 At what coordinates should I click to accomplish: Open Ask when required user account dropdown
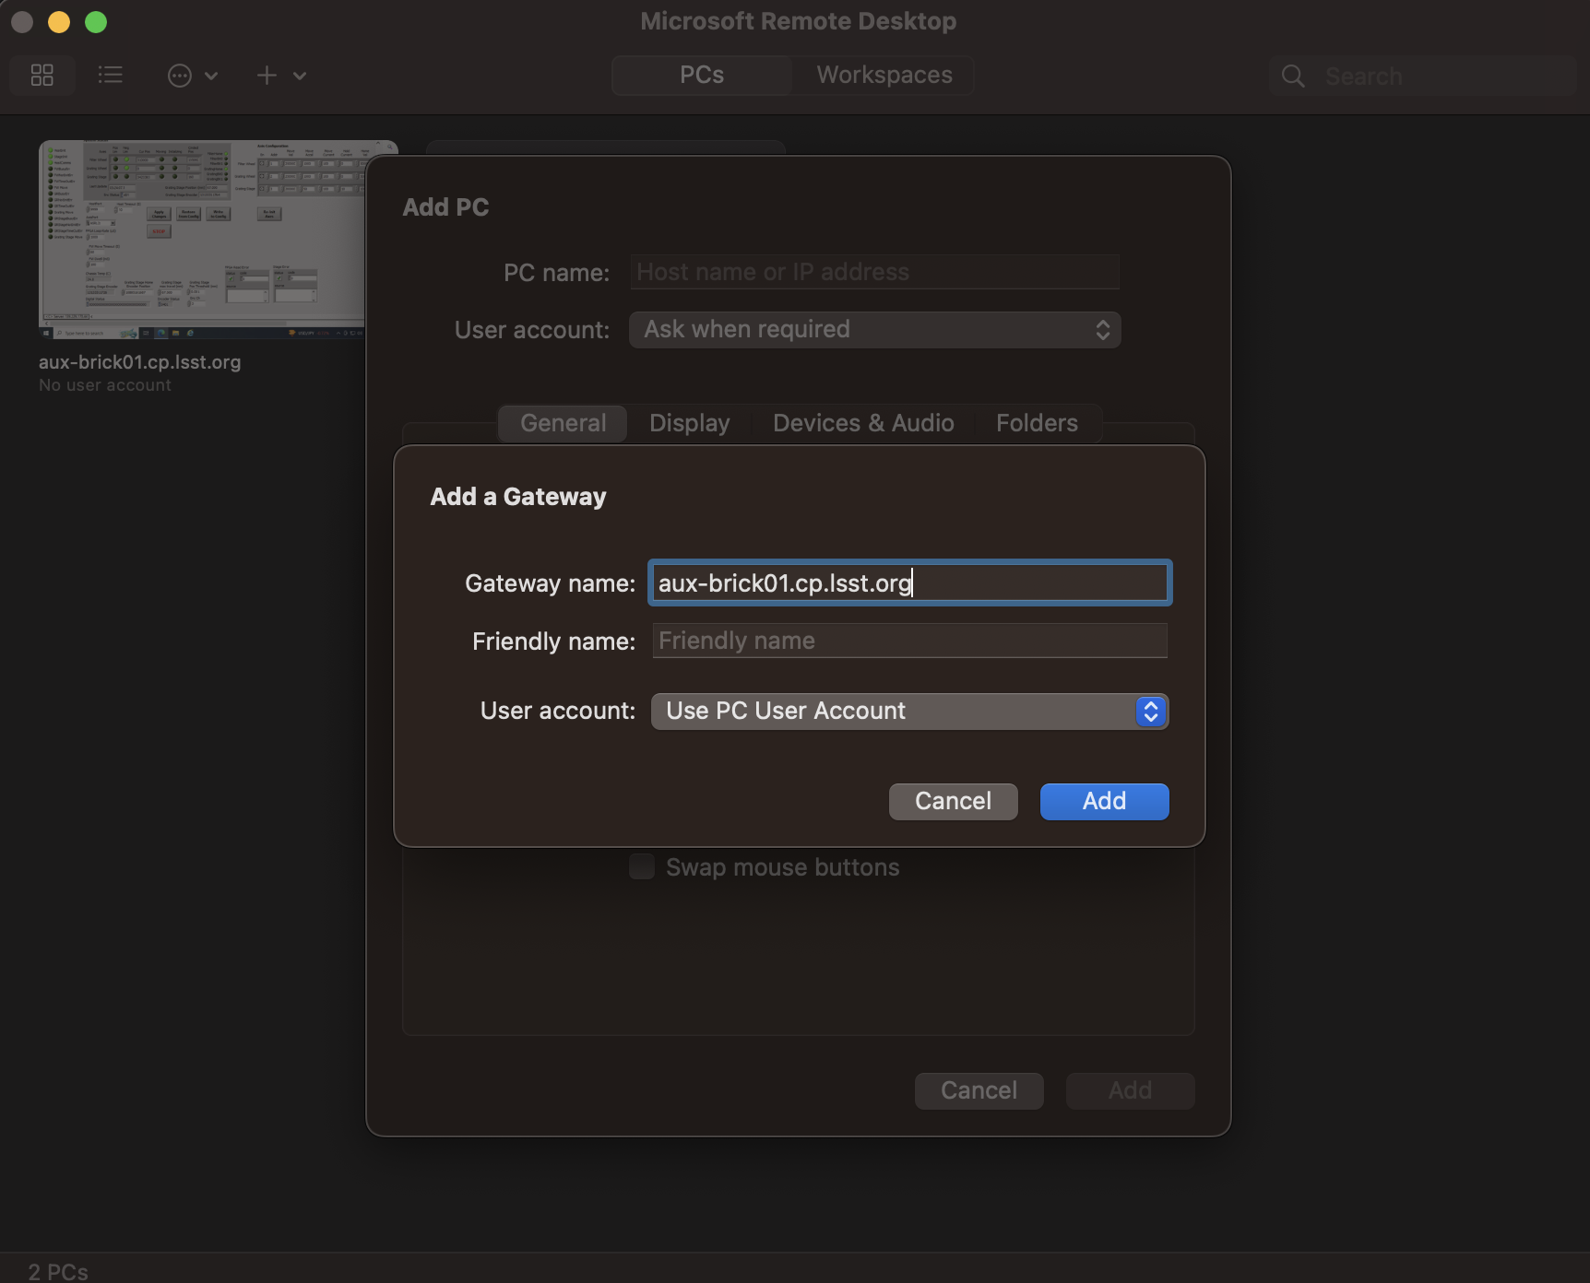pos(874,330)
